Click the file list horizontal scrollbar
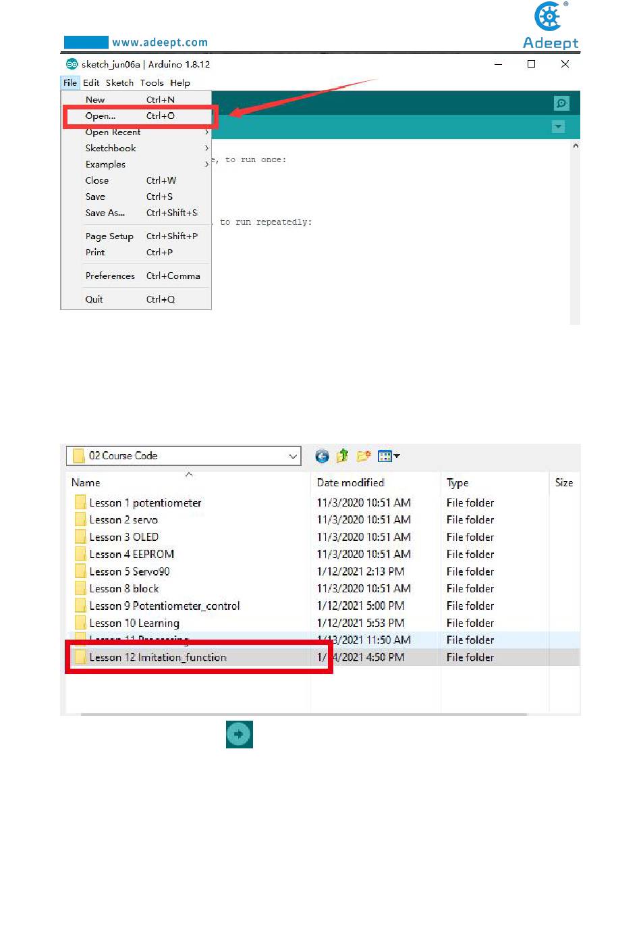641x951 pixels. pyautogui.click(x=304, y=714)
